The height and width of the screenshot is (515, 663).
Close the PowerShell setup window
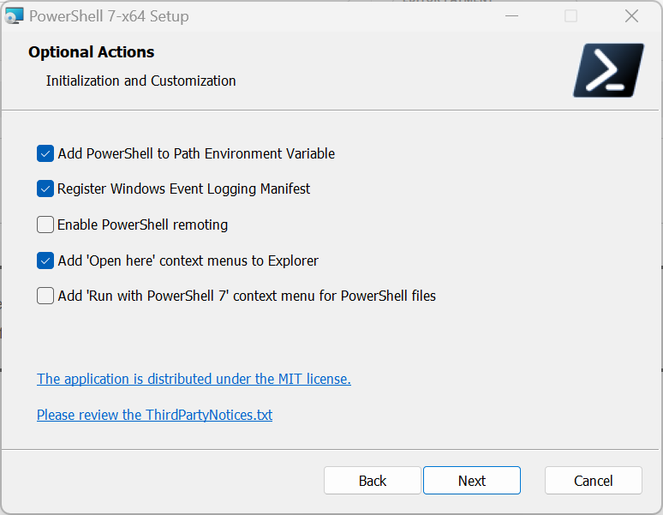pyautogui.click(x=631, y=16)
